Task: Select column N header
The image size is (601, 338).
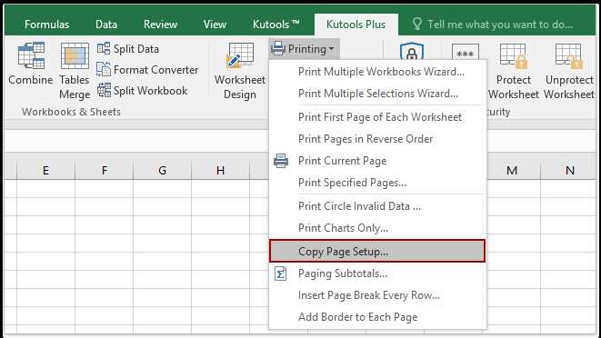Action: coord(569,170)
